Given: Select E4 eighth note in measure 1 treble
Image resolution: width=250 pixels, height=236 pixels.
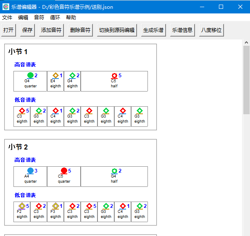Looking at the screenshot, I should [55, 81].
